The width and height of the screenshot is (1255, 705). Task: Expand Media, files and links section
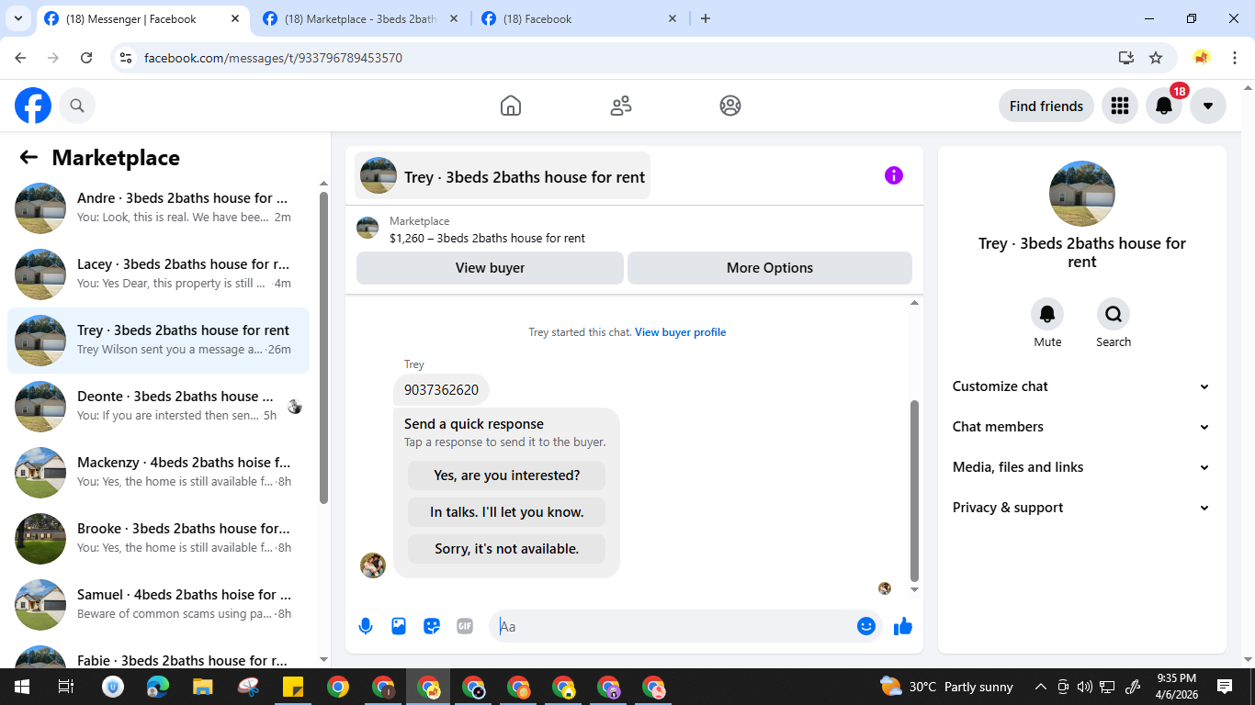[1081, 467]
